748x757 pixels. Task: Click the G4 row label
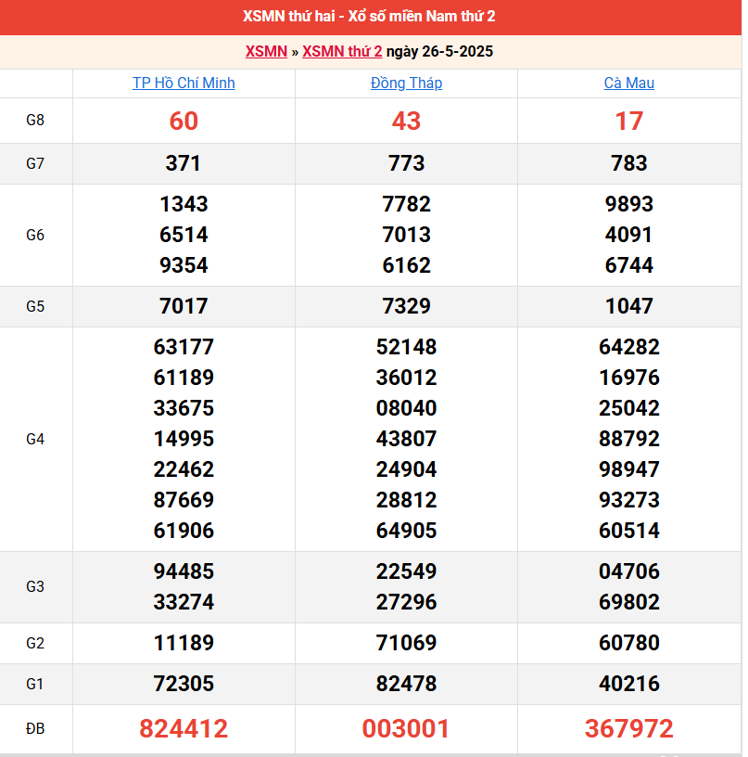[35, 439]
